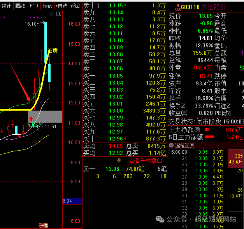Click the up arrow next to 13.15
The width and height of the screenshot is (244, 229).
tap(125, 5)
